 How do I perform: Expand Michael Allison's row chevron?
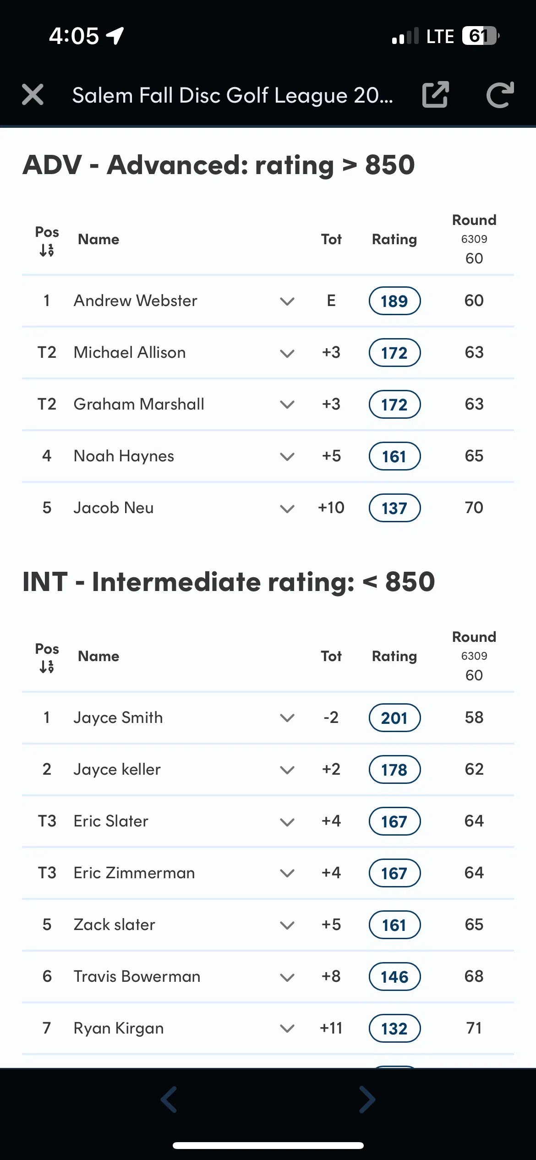(x=287, y=353)
